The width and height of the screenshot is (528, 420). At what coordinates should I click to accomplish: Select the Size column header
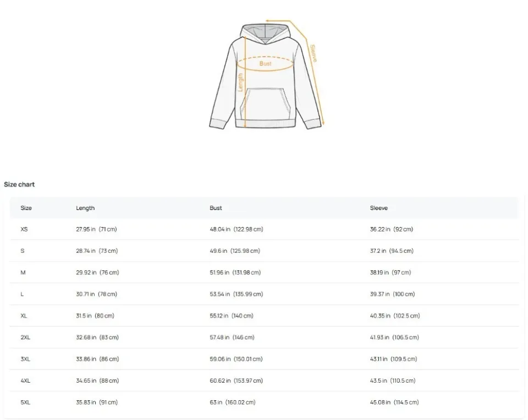pos(26,208)
